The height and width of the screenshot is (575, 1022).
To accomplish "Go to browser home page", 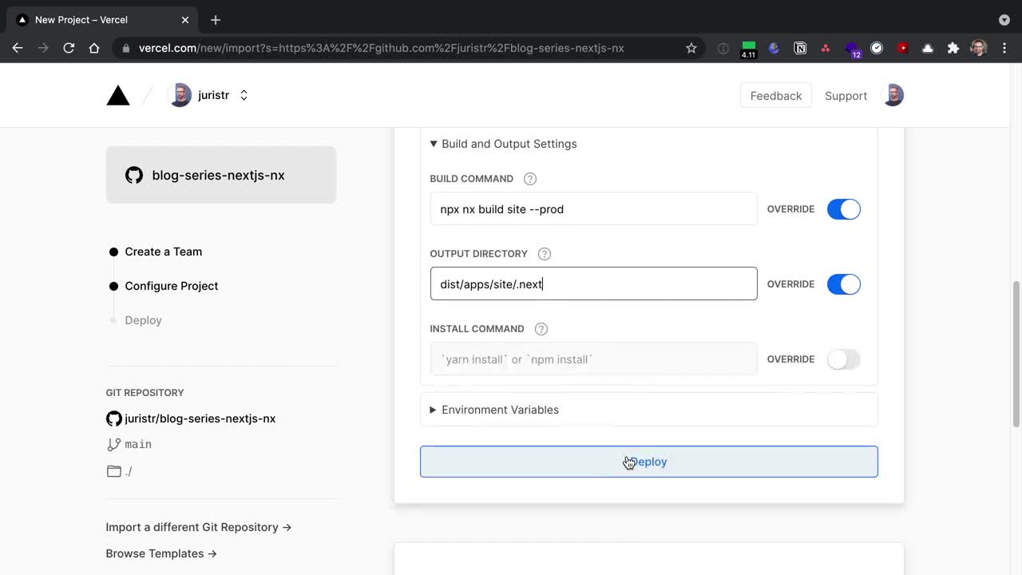I will tap(94, 48).
